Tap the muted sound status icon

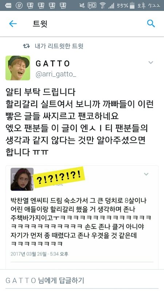[x=82, y=5]
